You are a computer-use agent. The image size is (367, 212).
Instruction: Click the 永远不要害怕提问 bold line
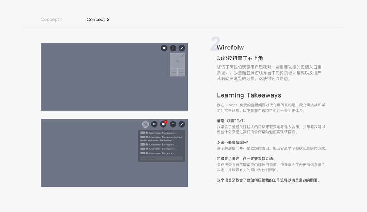(x=233, y=142)
